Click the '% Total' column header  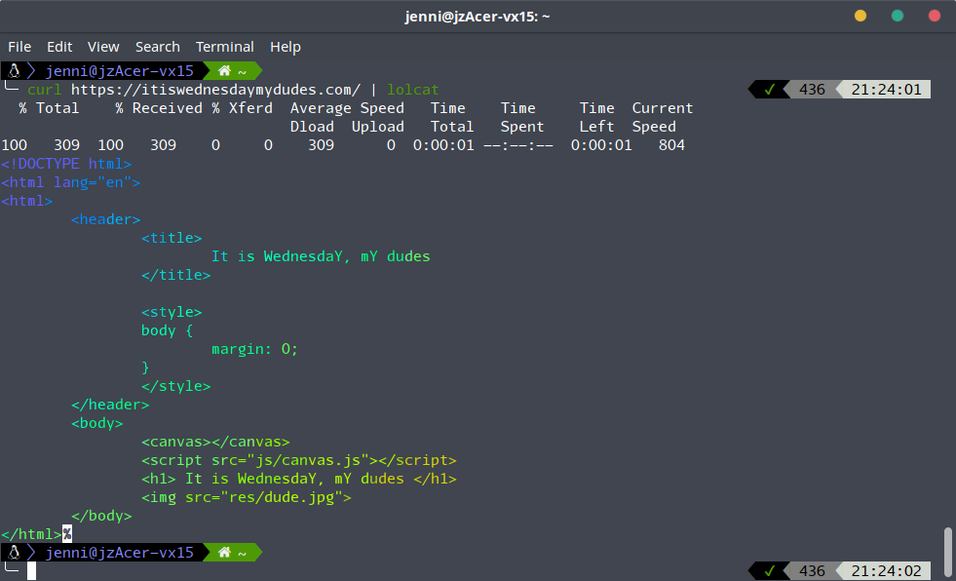(x=49, y=108)
